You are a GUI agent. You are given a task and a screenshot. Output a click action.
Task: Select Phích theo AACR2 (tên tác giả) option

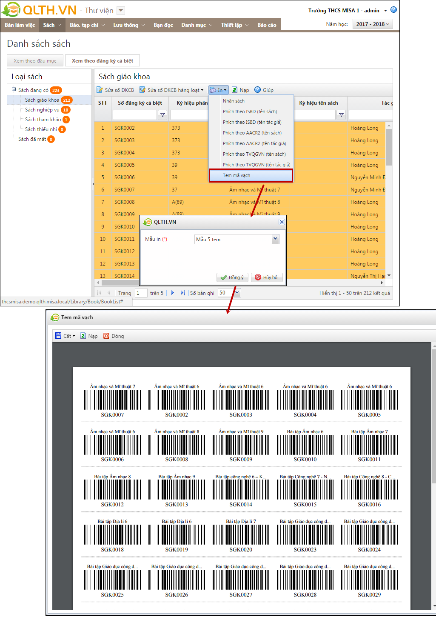[x=251, y=143]
